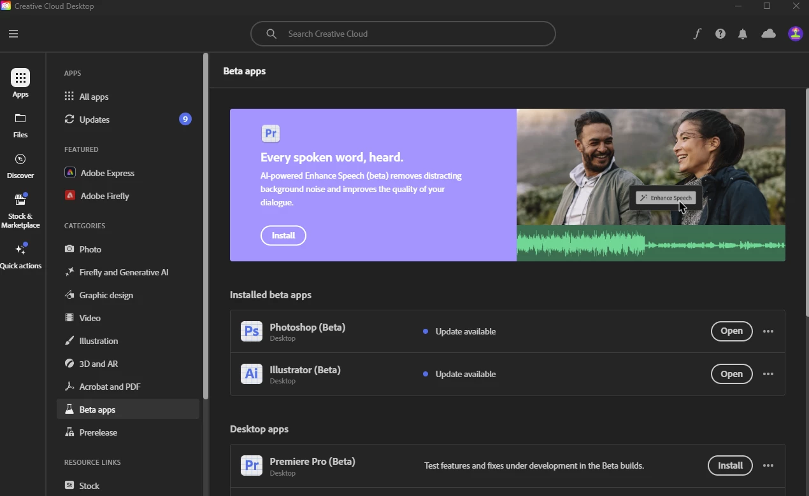Screen dimensions: 809x496
Task: Open Prerelease in sidebar
Action: coord(128,432)
